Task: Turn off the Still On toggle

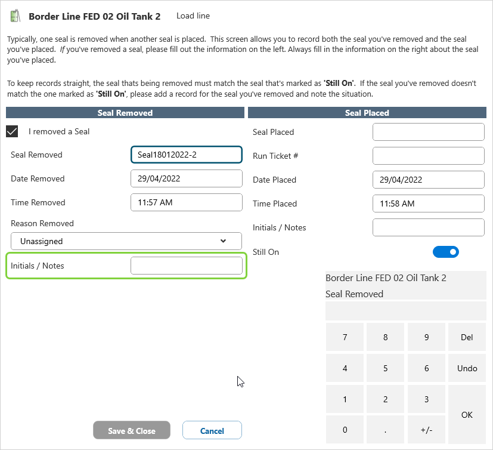Action: pyautogui.click(x=446, y=252)
